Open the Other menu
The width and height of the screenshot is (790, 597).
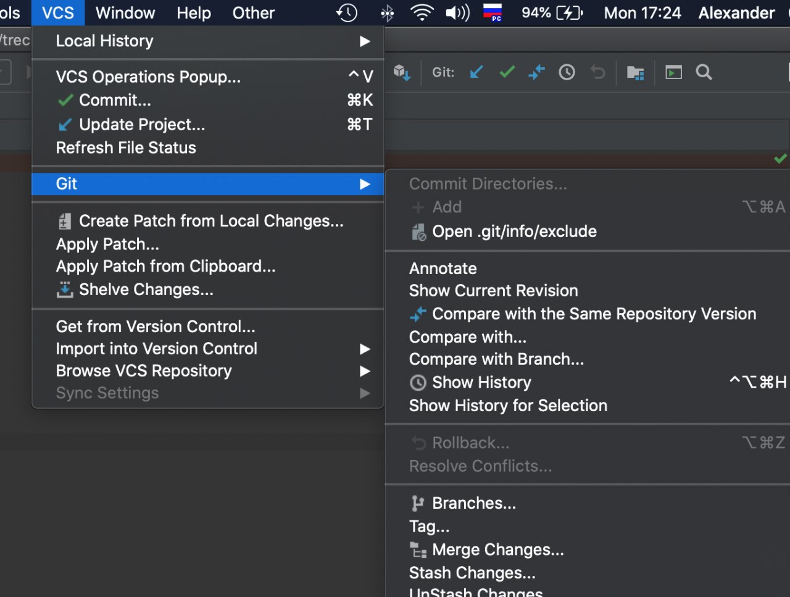tap(254, 12)
